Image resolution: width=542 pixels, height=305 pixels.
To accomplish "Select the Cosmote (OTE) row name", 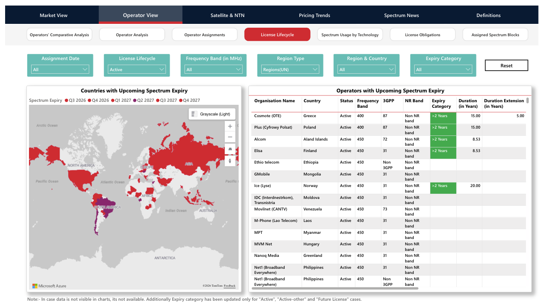I will [268, 116].
